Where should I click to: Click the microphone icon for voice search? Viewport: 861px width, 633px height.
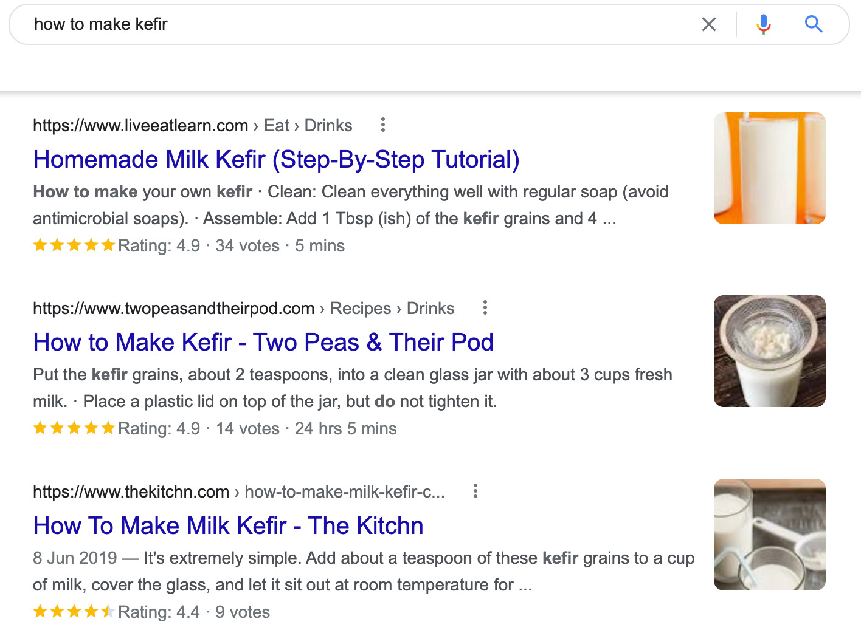coord(762,24)
